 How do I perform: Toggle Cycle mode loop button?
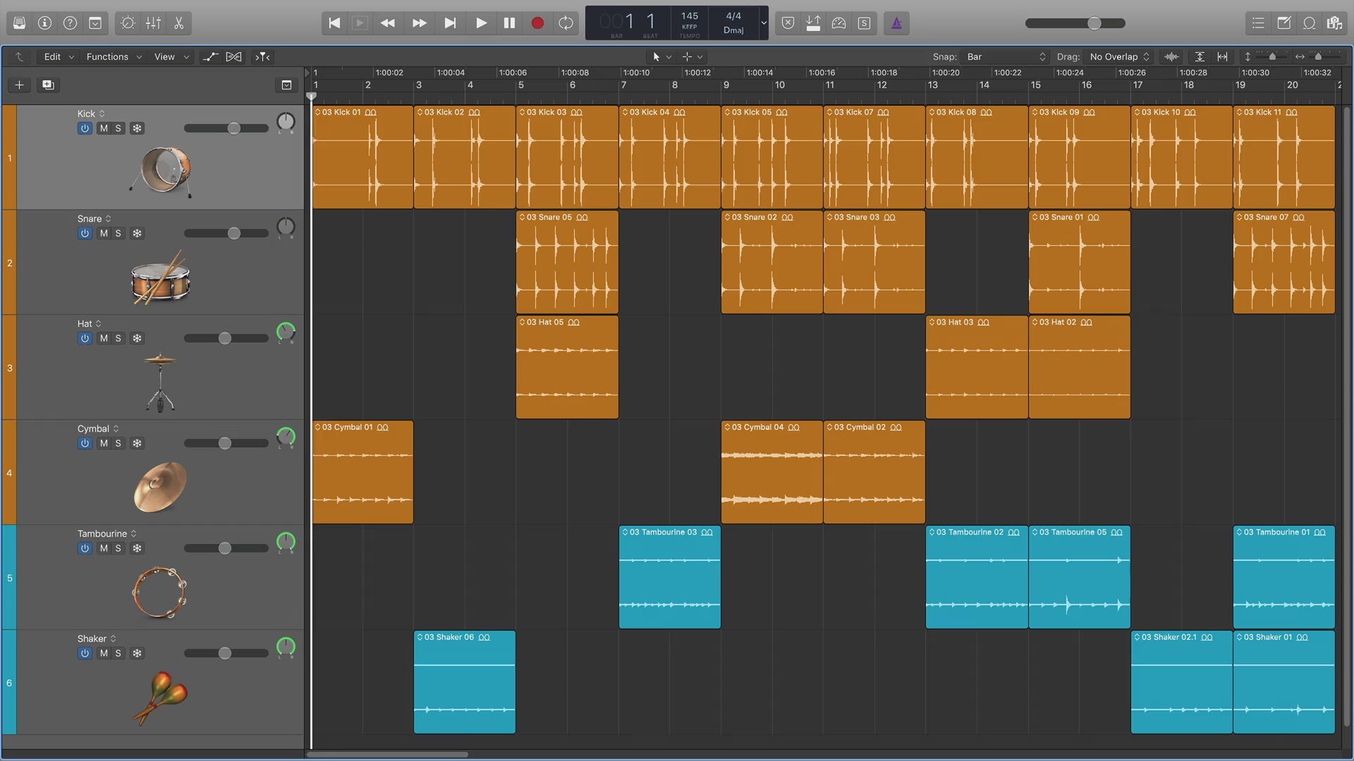[x=566, y=23]
